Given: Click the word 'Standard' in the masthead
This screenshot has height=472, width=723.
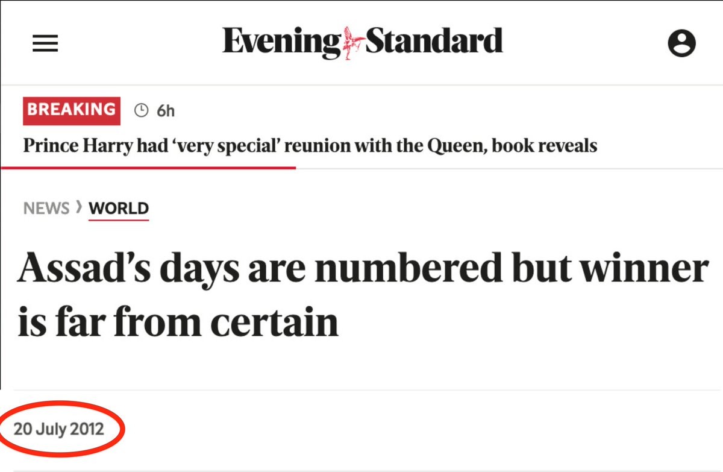Looking at the screenshot, I should point(434,42).
